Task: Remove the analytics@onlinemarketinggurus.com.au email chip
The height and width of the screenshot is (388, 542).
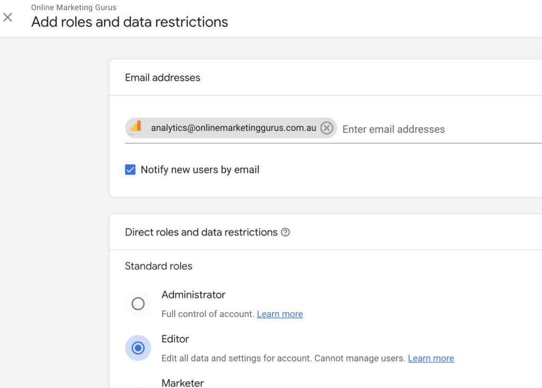Action: [x=327, y=127]
